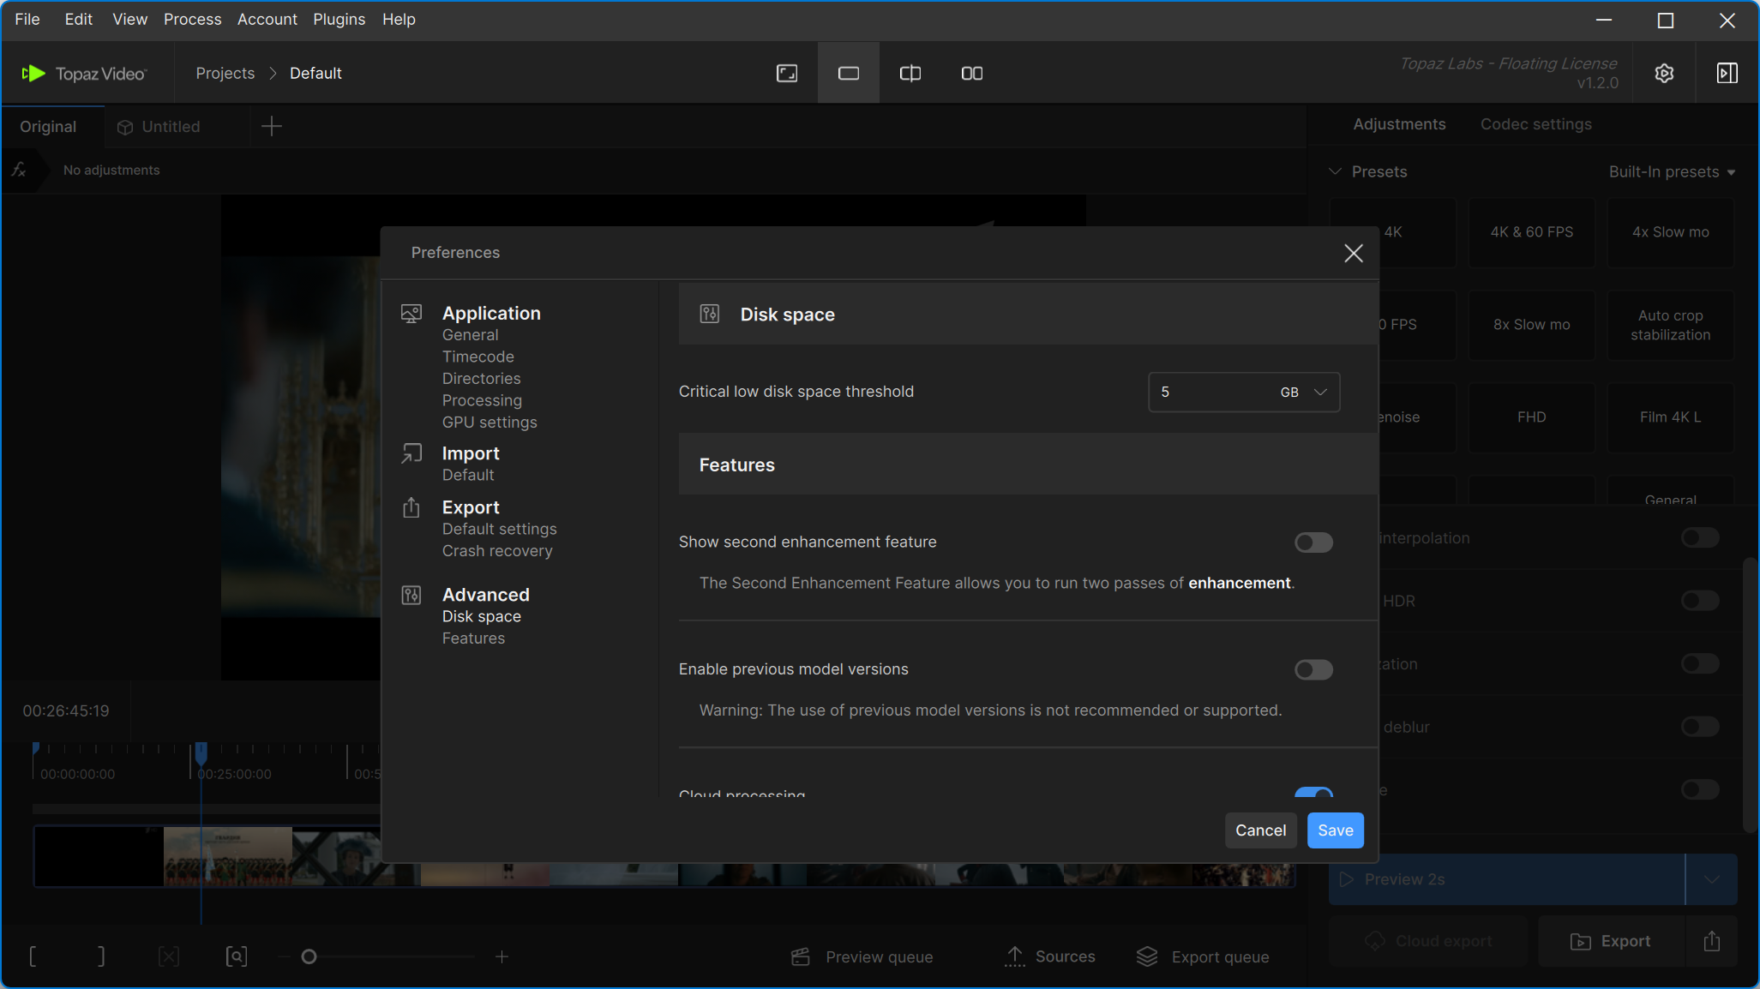The height and width of the screenshot is (989, 1760).
Task: Switch to split view layout icon
Action: (x=910, y=74)
